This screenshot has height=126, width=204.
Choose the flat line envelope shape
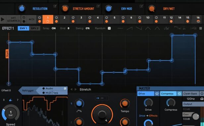pos(120,28)
